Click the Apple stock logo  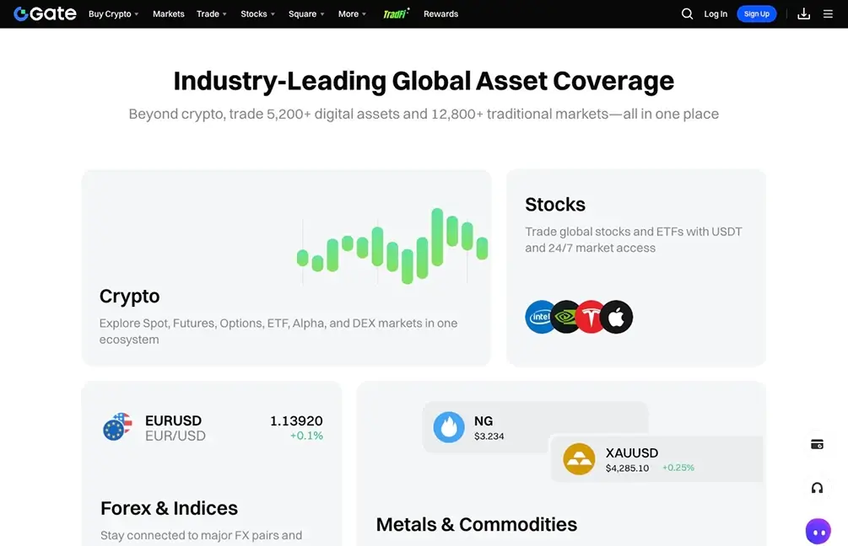[617, 317]
